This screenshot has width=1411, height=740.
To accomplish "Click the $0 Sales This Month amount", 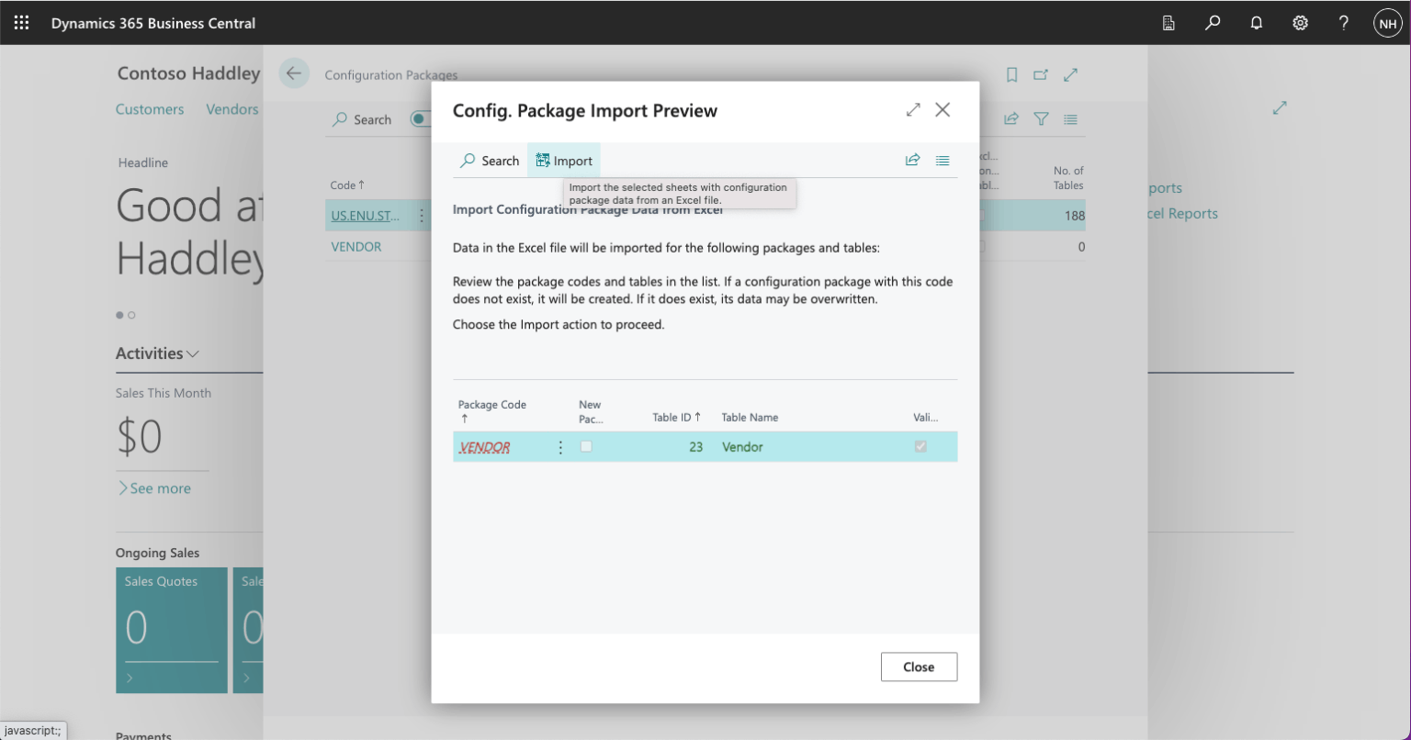I will (x=139, y=436).
